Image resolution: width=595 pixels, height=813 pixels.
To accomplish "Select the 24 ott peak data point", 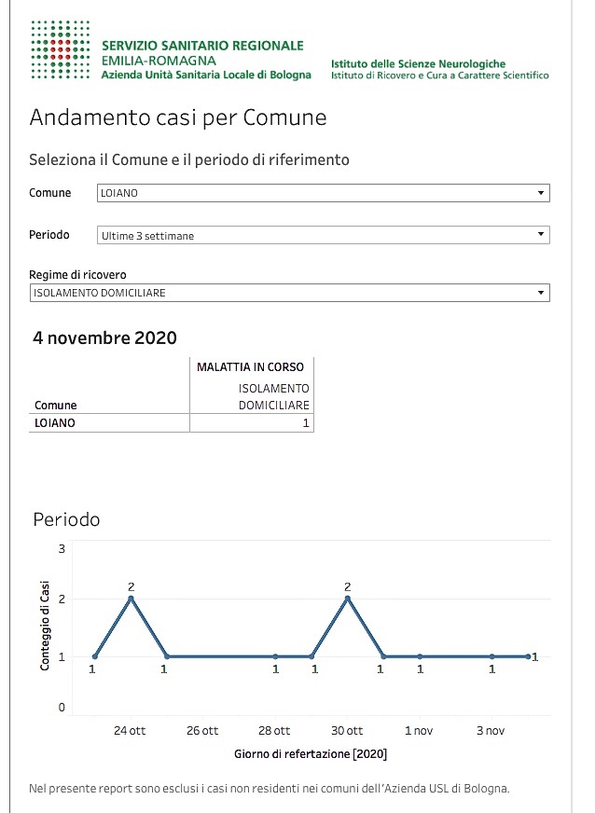I will (131, 599).
